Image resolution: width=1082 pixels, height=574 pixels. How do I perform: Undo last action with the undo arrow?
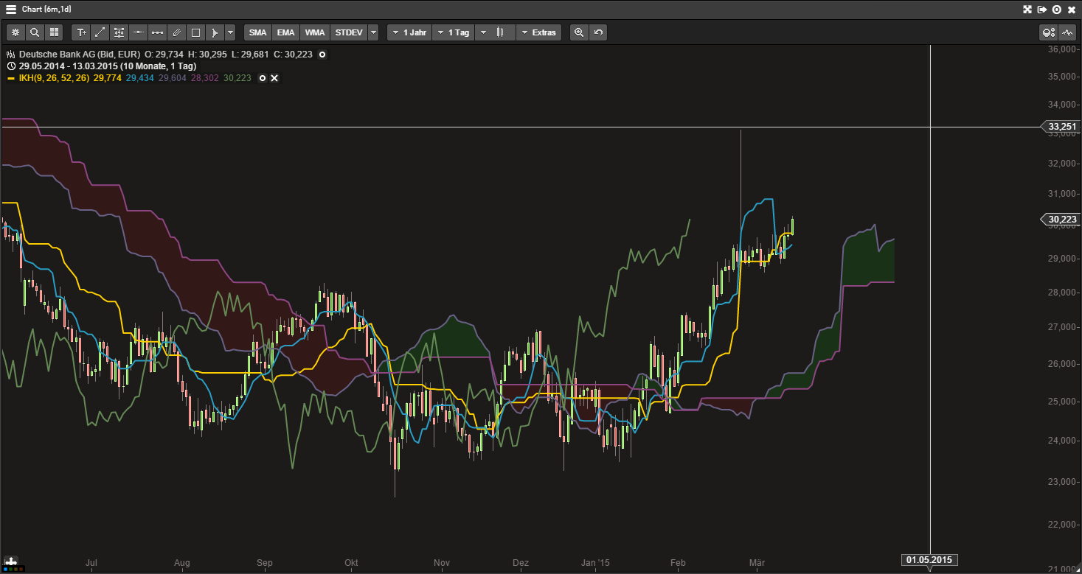click(598, 32)
